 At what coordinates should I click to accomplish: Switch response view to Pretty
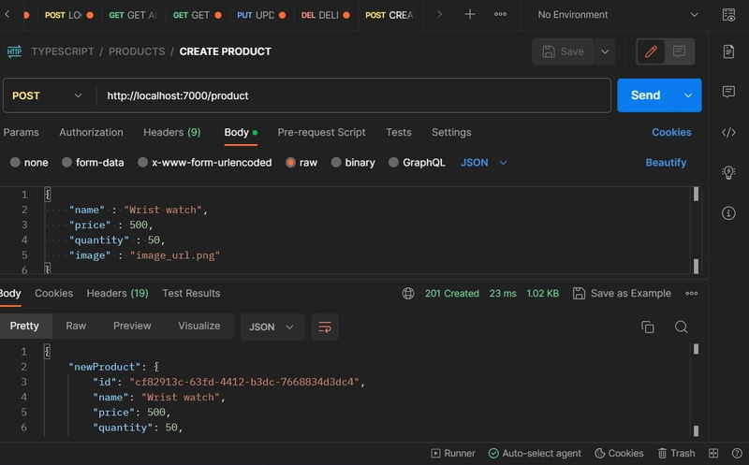24,327
